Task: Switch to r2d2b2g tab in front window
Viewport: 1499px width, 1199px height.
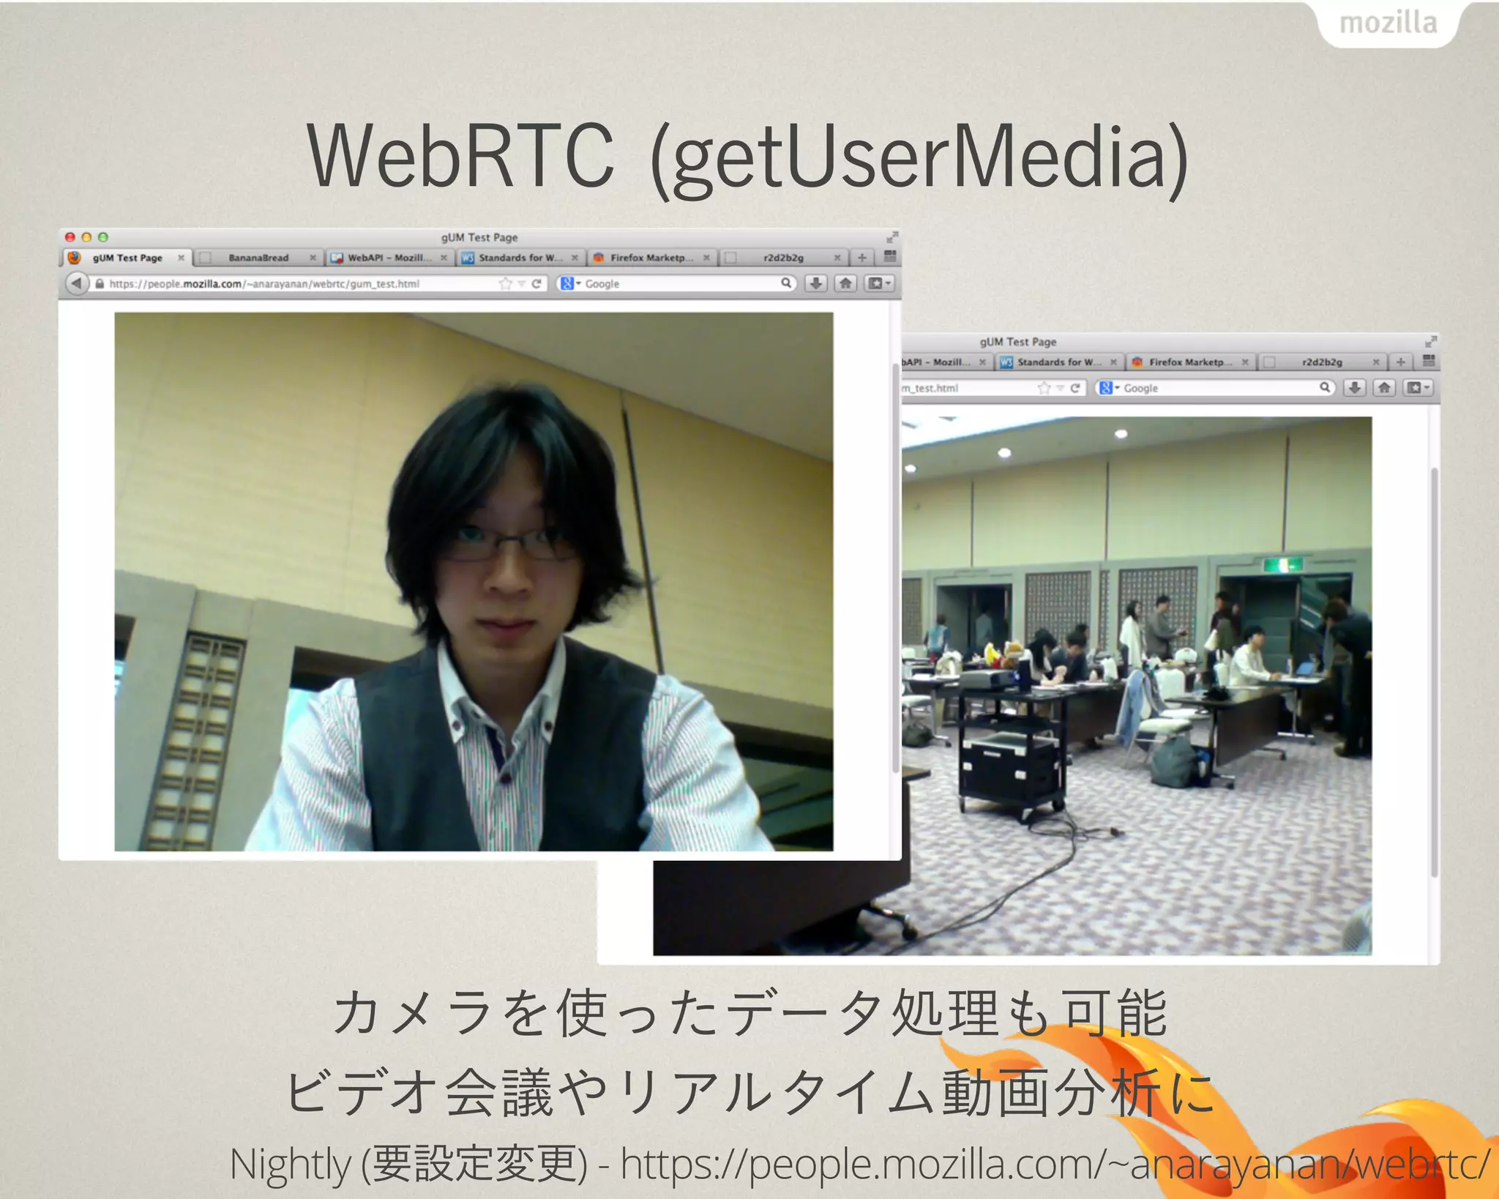Action: (x=783, y=258)
